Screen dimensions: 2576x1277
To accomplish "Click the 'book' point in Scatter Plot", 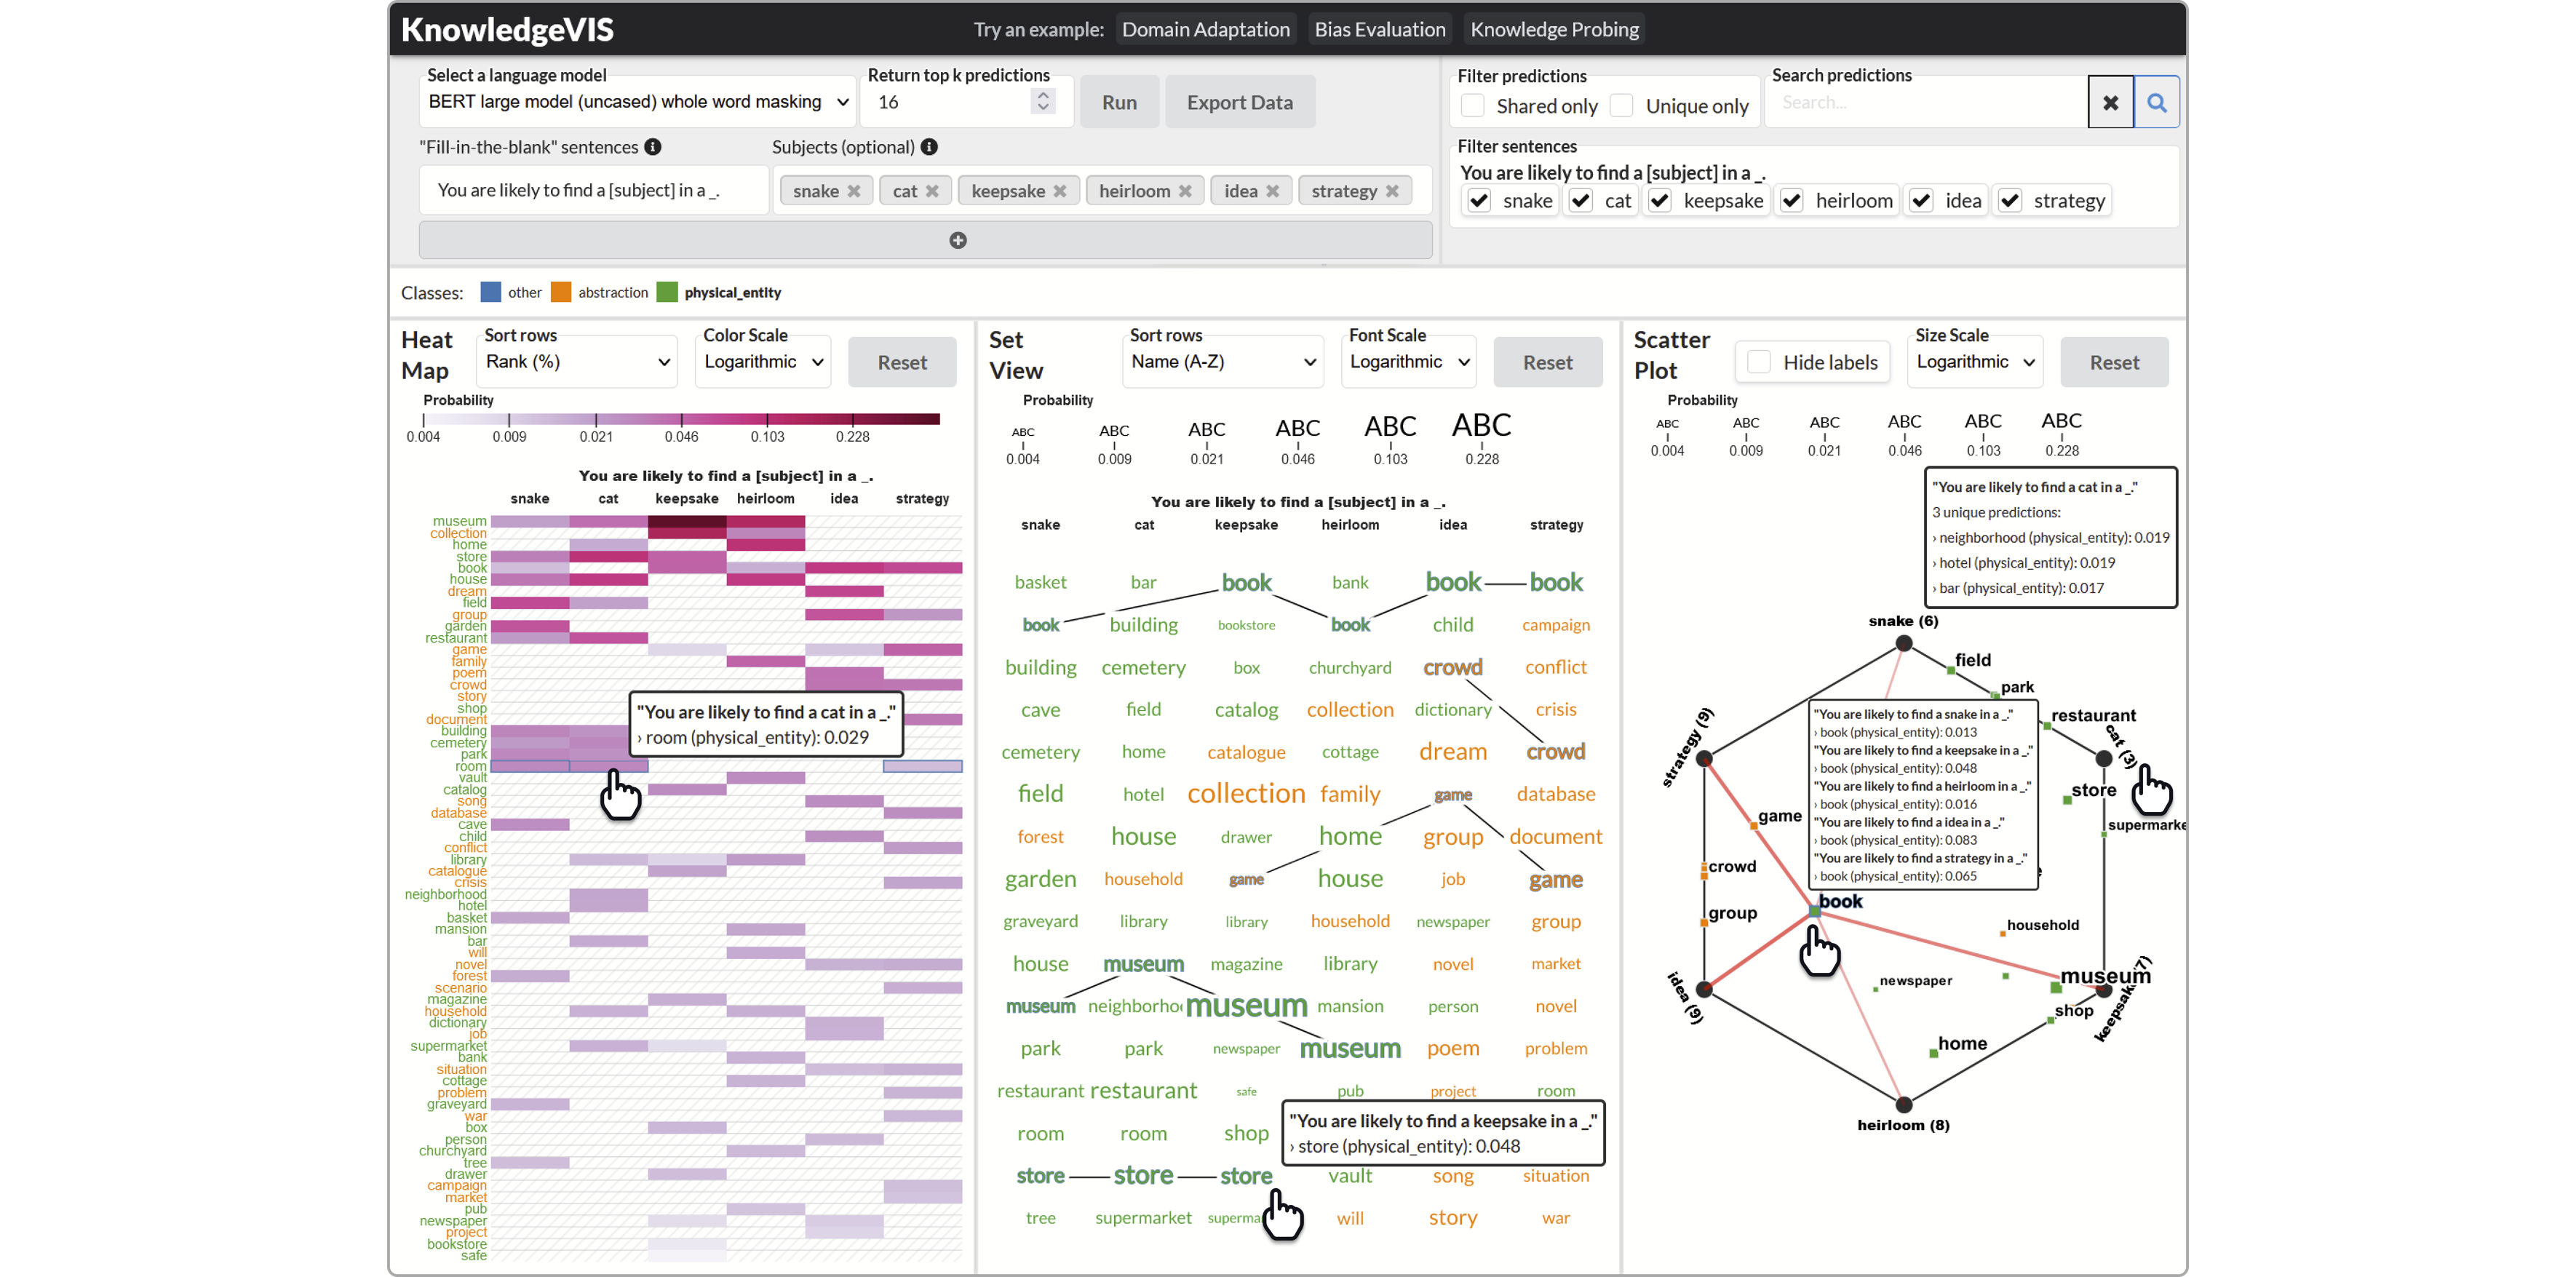I will coord(1814,911).
